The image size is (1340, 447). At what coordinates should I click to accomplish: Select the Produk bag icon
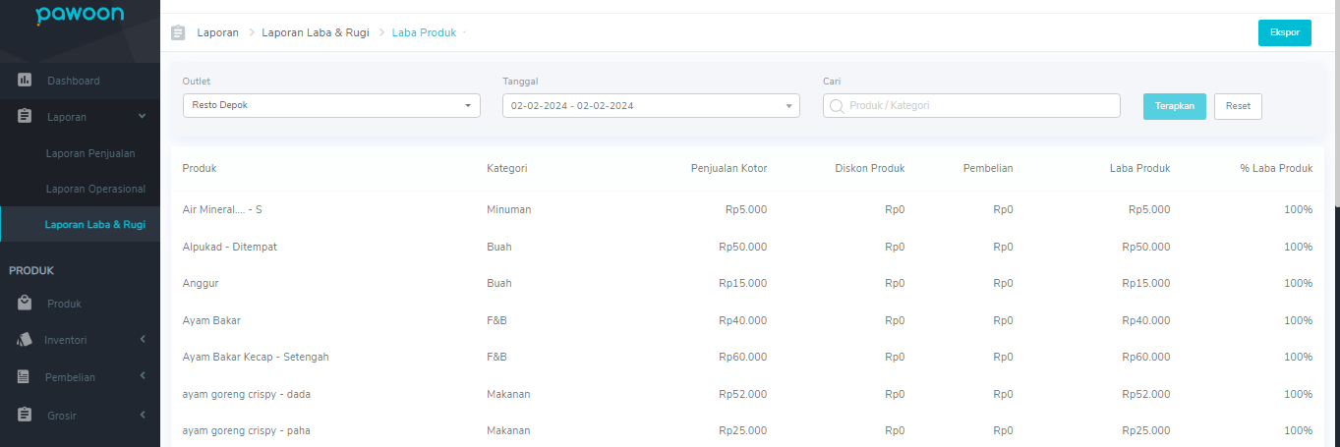(26, 303)
